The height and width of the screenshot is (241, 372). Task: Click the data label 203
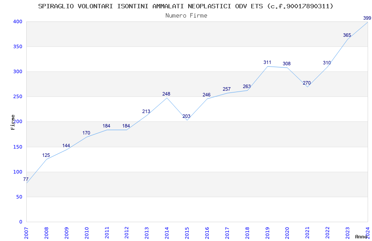click(x=186, y=116)
